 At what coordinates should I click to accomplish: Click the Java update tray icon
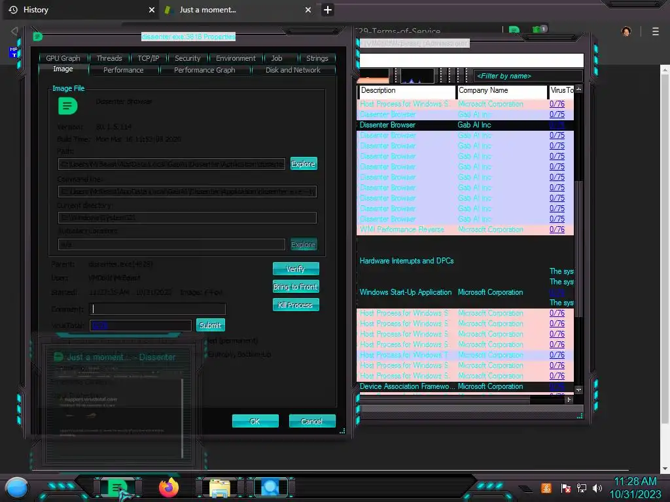click(546, 488)
